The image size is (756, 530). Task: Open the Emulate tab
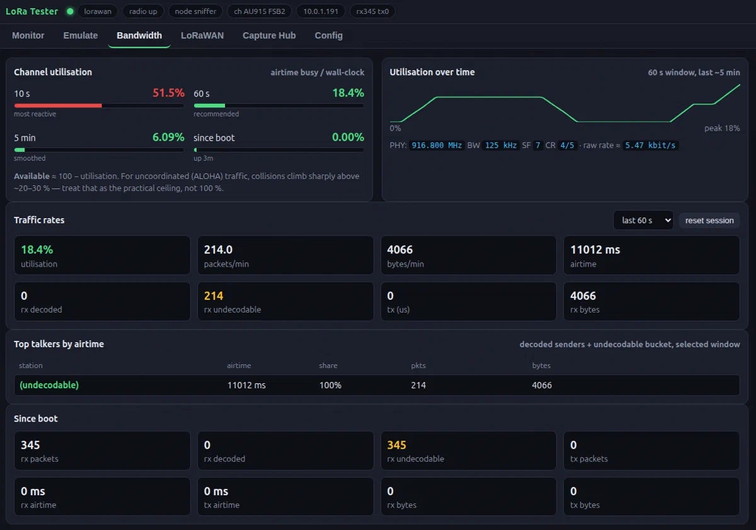click(x=81, y=35)
